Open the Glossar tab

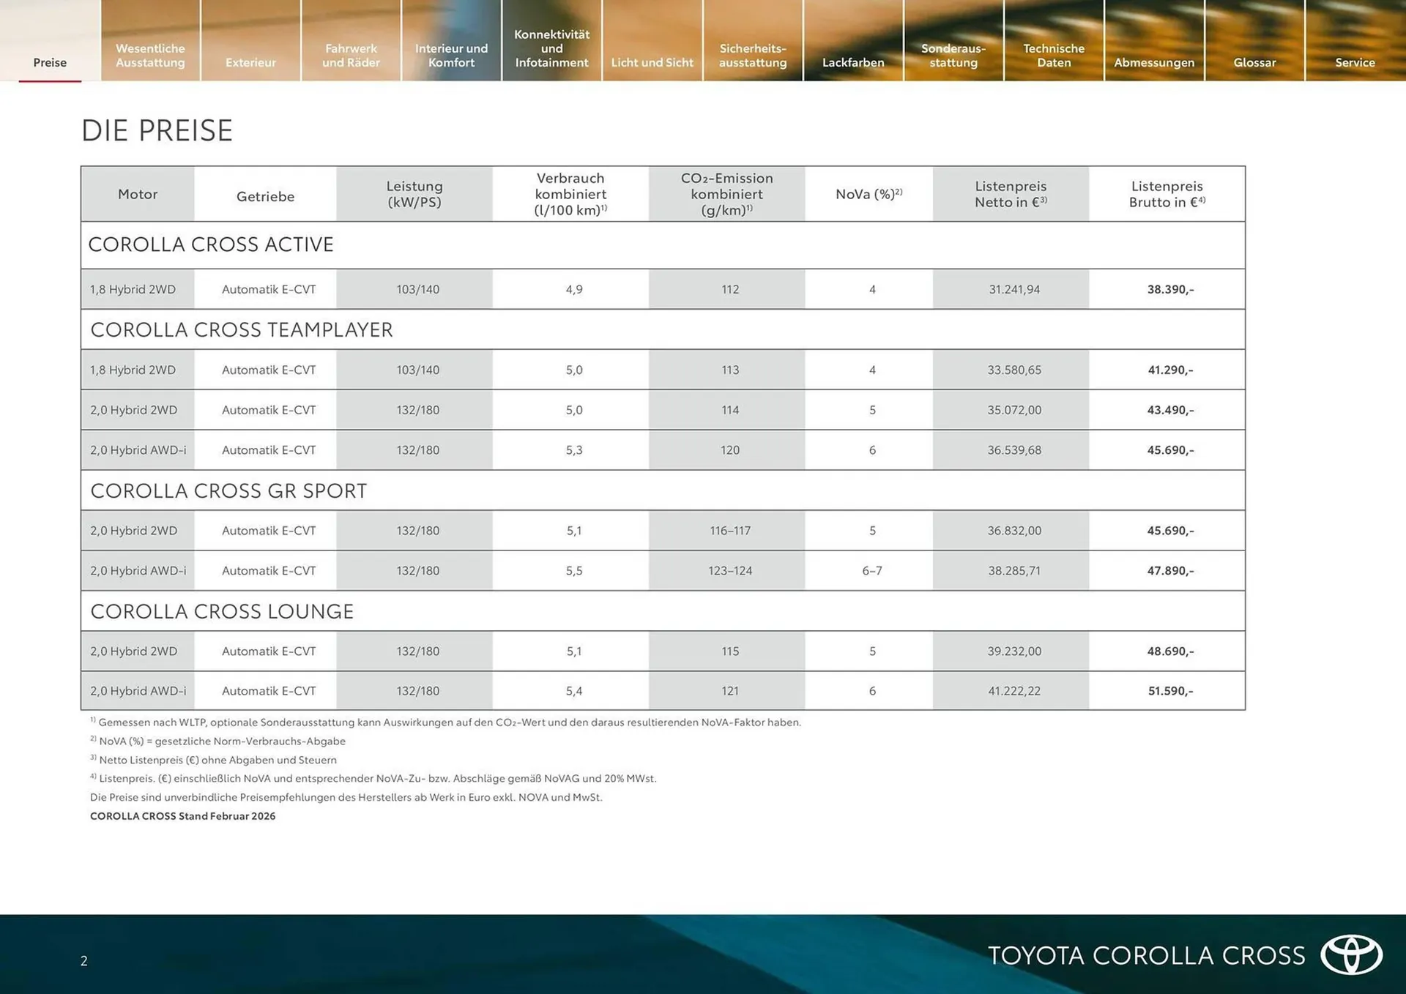(1254, 62)
